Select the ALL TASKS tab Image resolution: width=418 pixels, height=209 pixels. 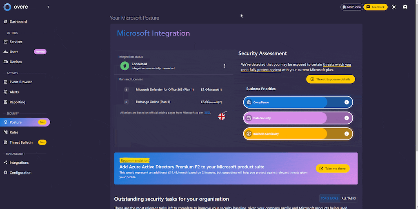[348, 198]
